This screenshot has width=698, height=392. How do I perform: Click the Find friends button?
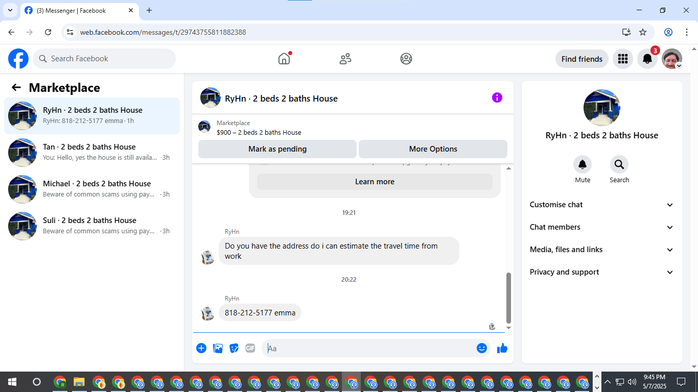(581, 59)
